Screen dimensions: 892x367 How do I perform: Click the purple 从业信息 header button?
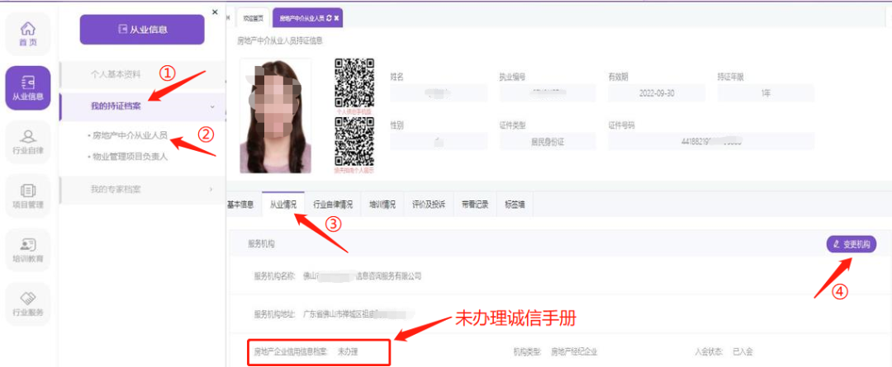click(141, 30)
